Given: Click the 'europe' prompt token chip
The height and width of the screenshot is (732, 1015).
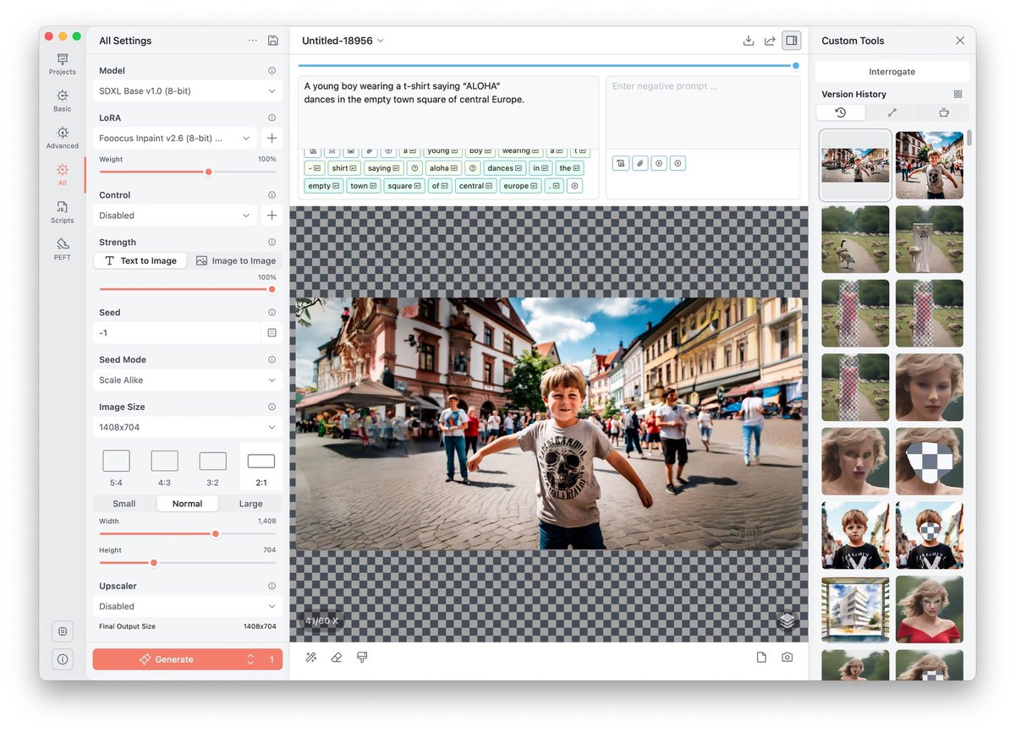Looking at the screenshot, I should pos(520,186).
